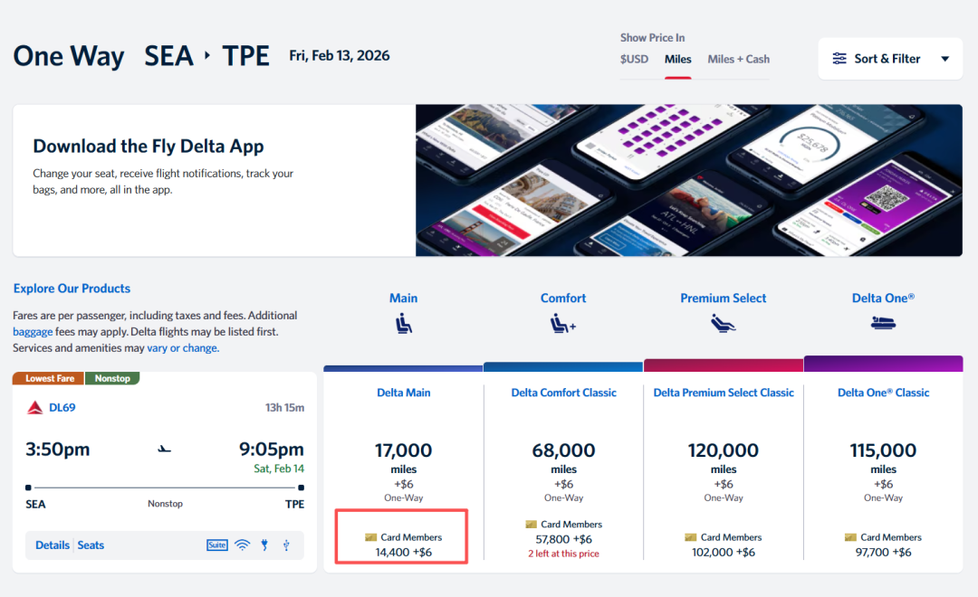Show prices in Miles + Cash
Viewport: 978px width, 597px height.
pos(738,59)
